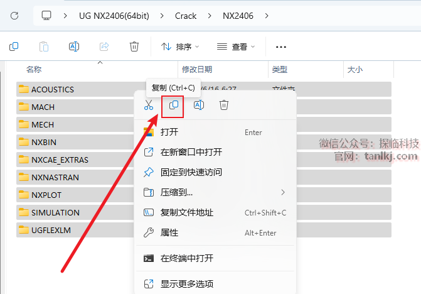Click the toolbar Delete trash icon
This screenshot has width=421, height=294.
click(x=134, y=46)
